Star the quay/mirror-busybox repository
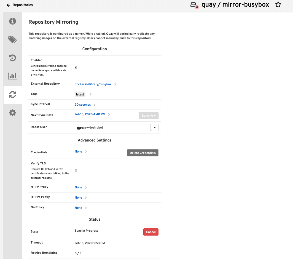This screenshot has height=259, width=293. coord(278,4)
